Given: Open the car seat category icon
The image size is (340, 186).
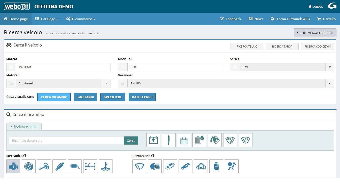Looking at the screenshot, I should (216, 166).
